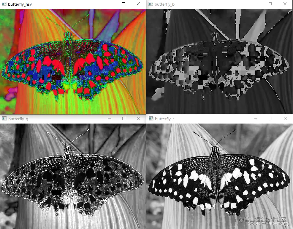Viewport: 293px width, 229px height.
Task: Click the butterfly_r window app icon
Action: click(151, 118)
